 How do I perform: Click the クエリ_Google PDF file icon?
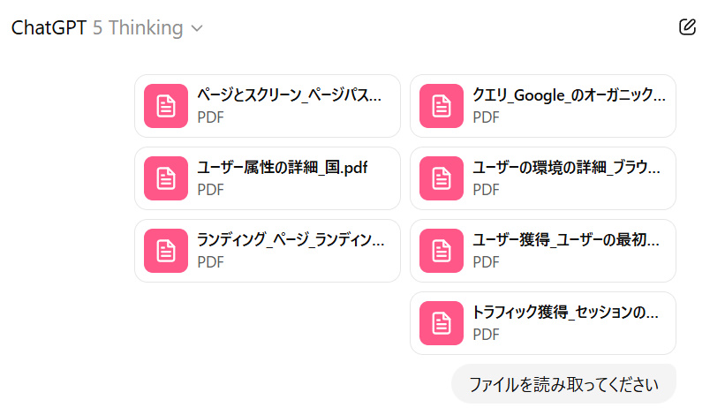[442, 106]
